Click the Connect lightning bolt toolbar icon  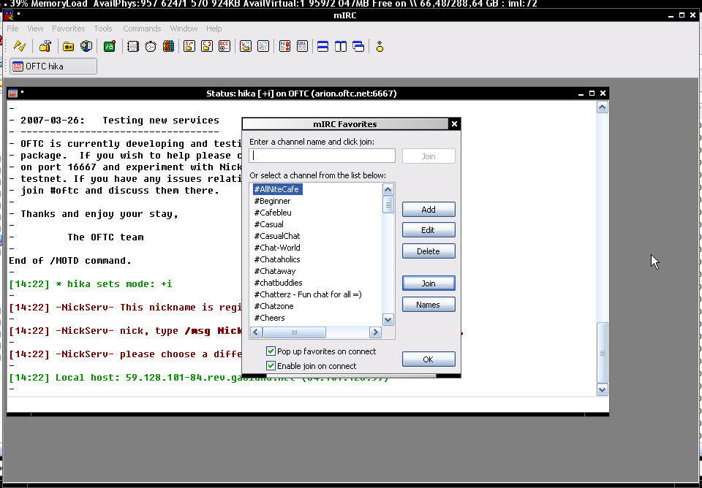click(x=20, y=46)
